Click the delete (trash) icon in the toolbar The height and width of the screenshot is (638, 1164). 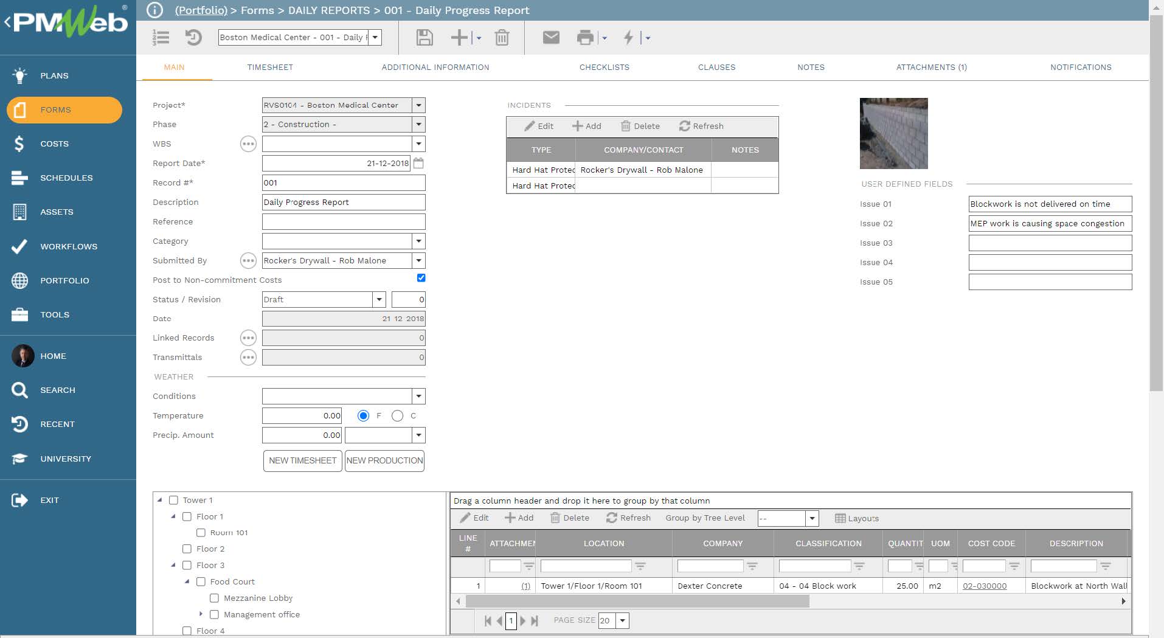pos(501,37)
